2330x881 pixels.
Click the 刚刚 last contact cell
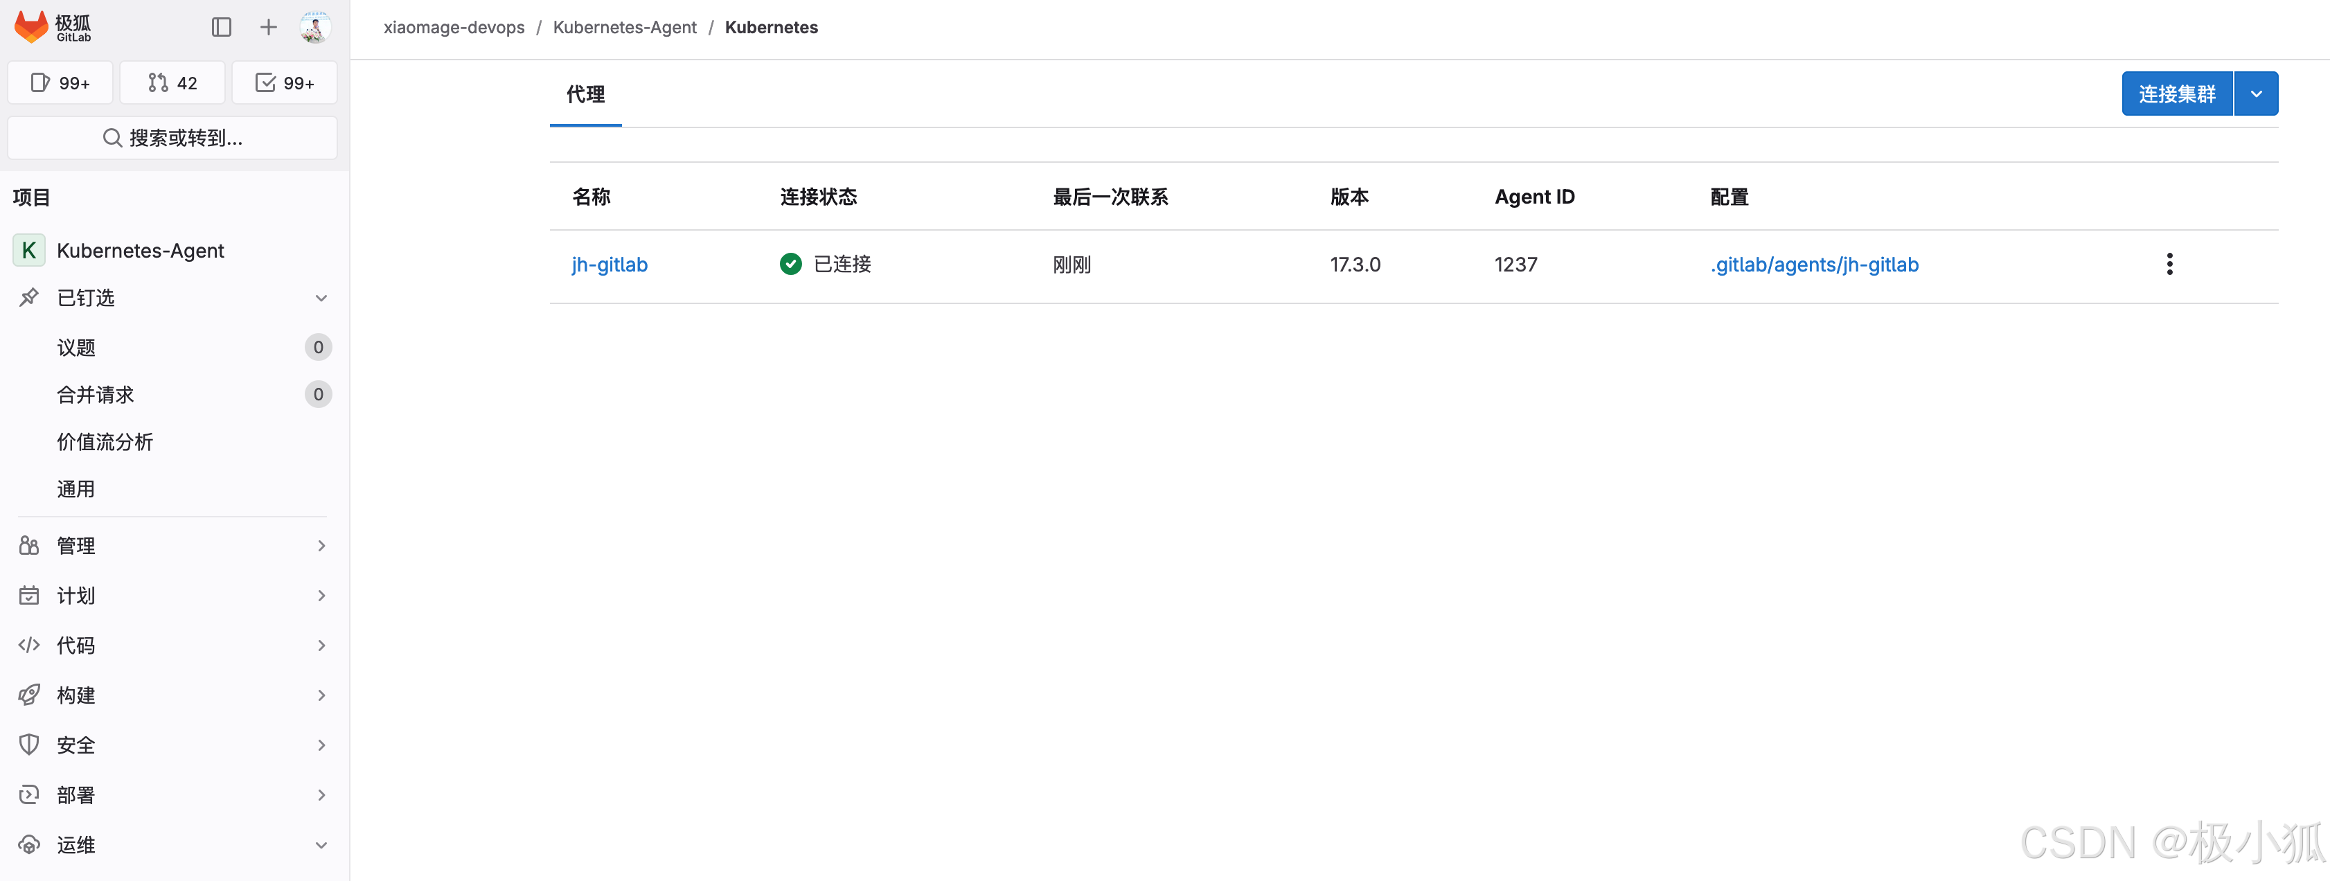tap(1071, 264)
